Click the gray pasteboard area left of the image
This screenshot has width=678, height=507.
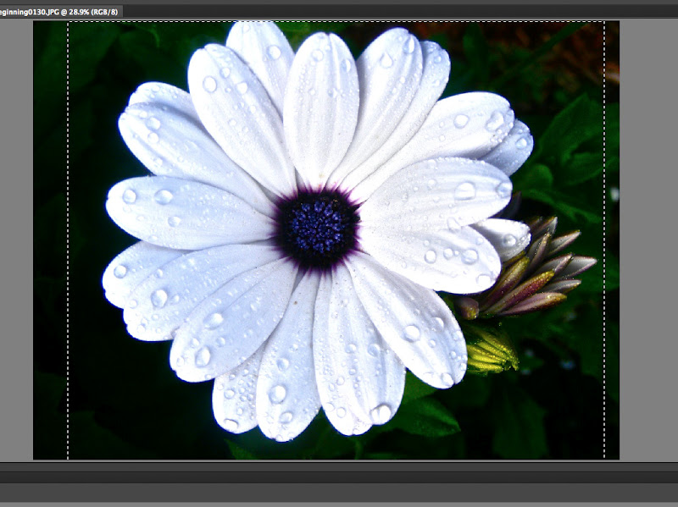15,254
